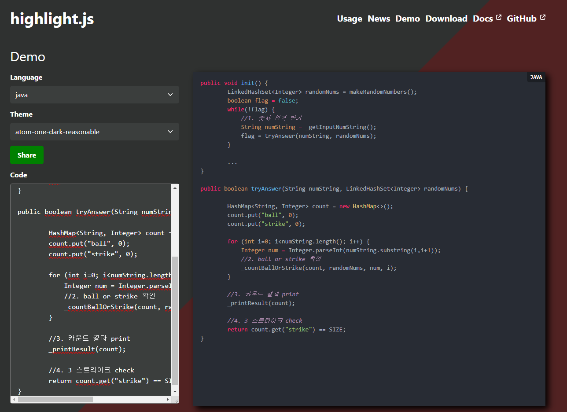Switch to the Demo nav item
The height and width of the screenshot is (412, 567).
[408, 18]
